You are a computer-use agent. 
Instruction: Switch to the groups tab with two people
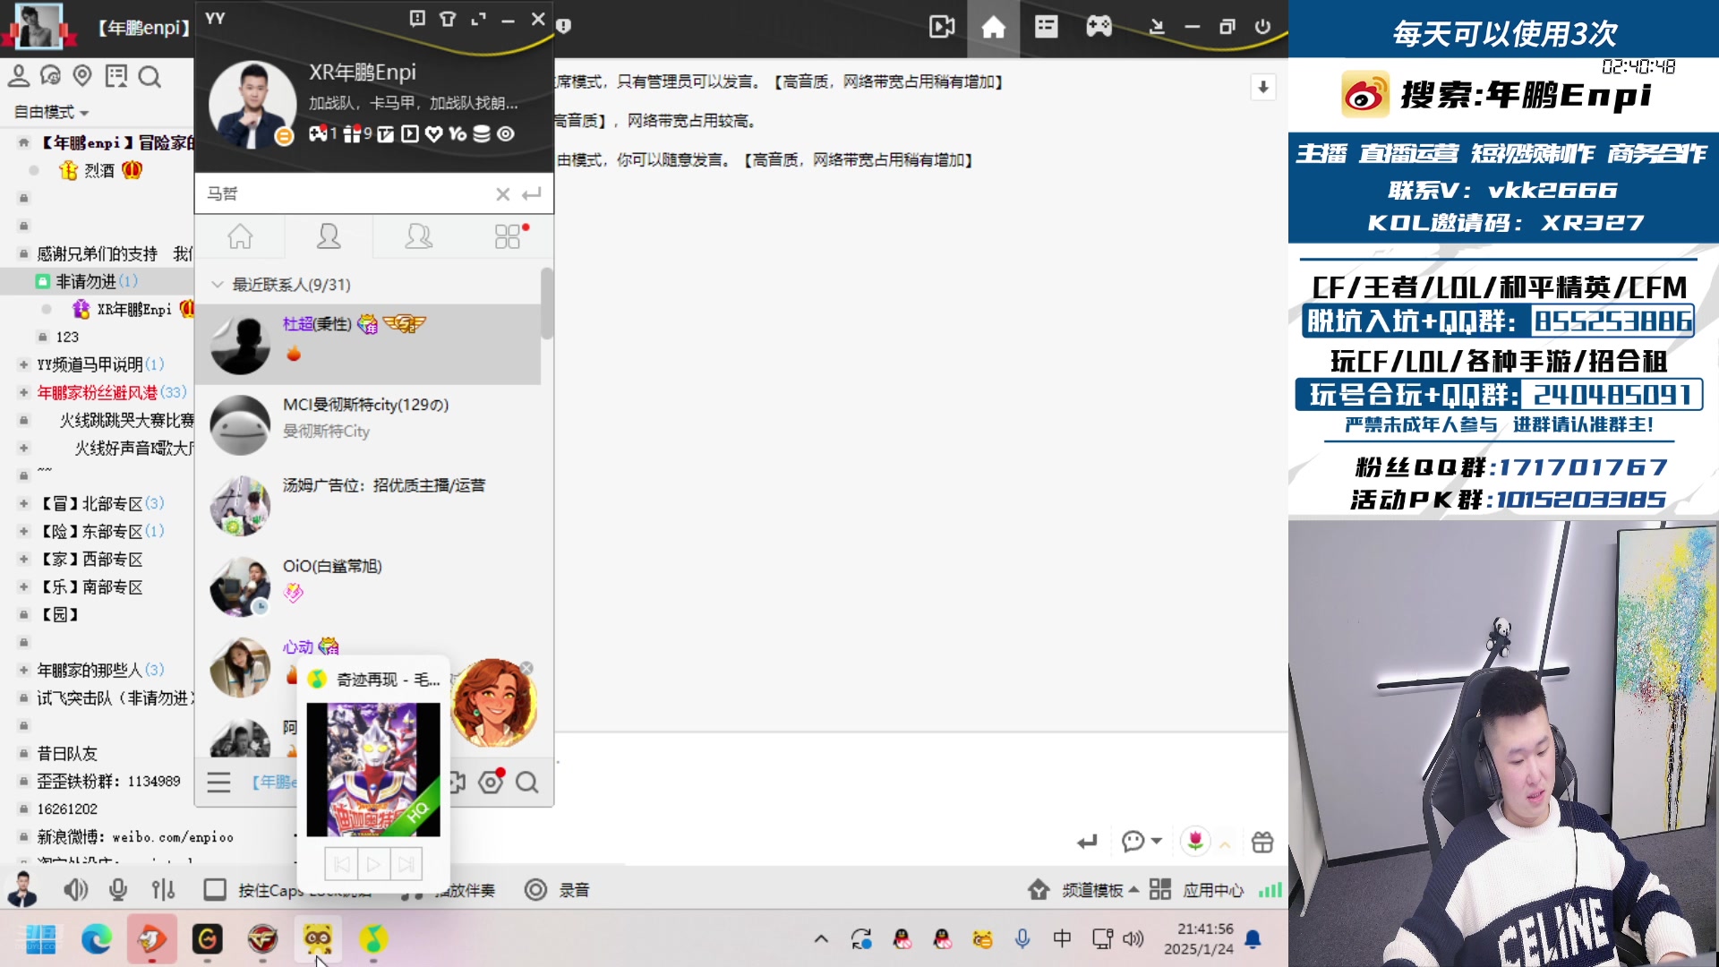click(418, 236)
